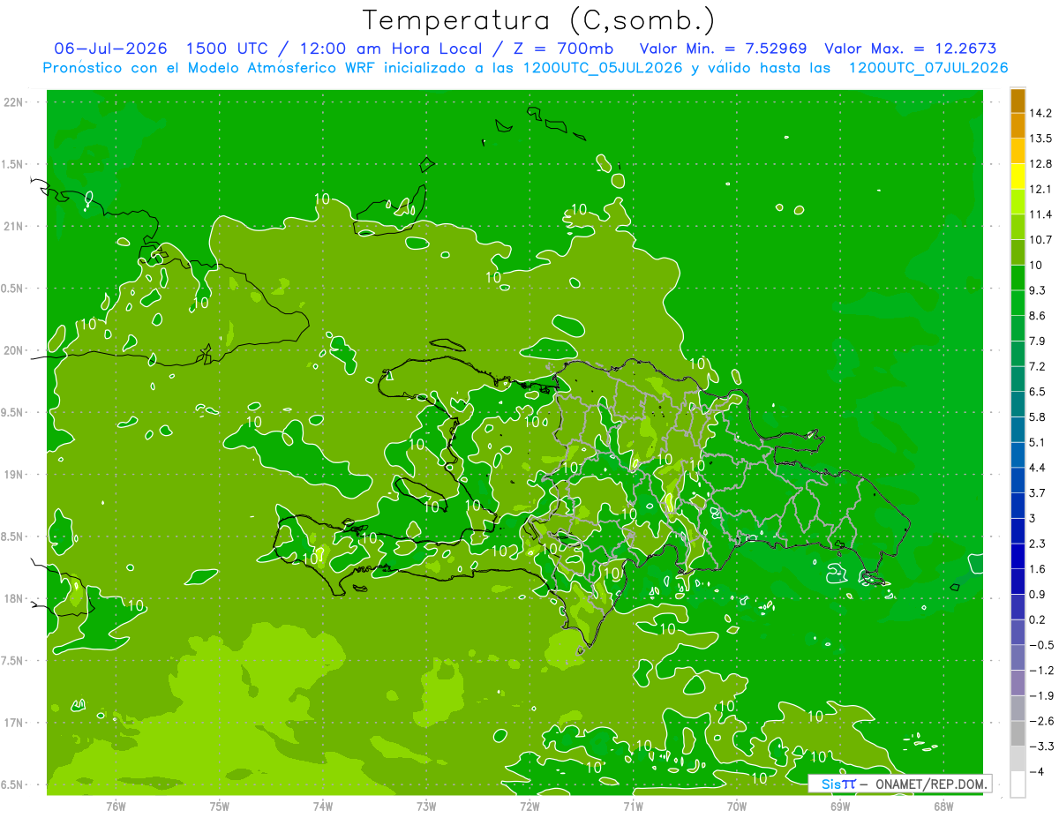Click the "69W" longitude axis label
This screenshot has width=1059, height=818.
840,806
